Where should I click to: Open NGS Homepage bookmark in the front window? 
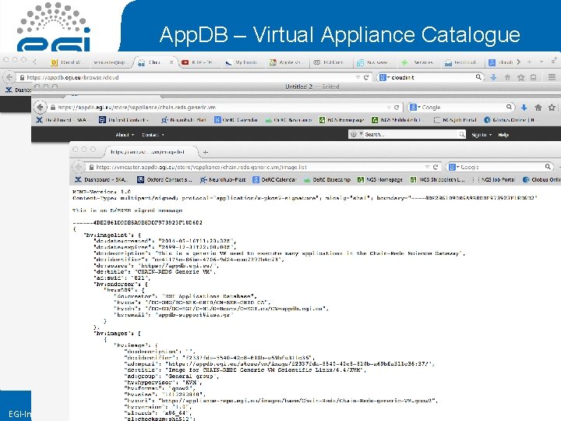click(380, 180)
